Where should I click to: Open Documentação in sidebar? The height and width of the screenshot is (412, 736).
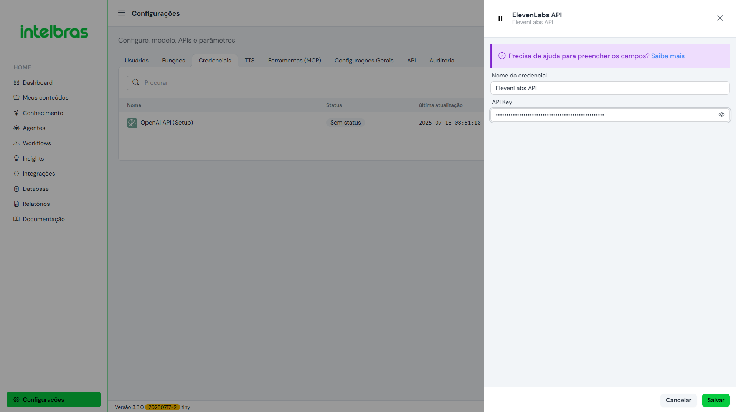pyautogui.click(x=44, y=219)
